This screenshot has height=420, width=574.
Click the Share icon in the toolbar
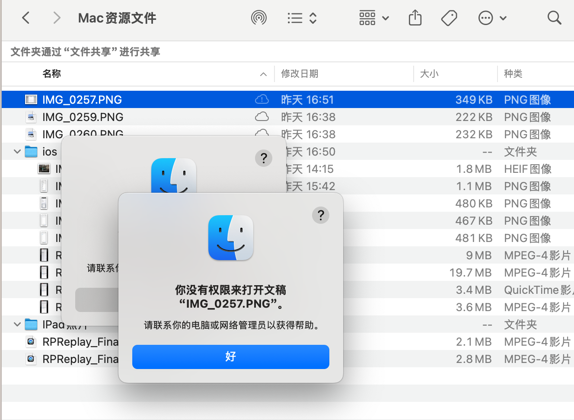coord(415,17)
